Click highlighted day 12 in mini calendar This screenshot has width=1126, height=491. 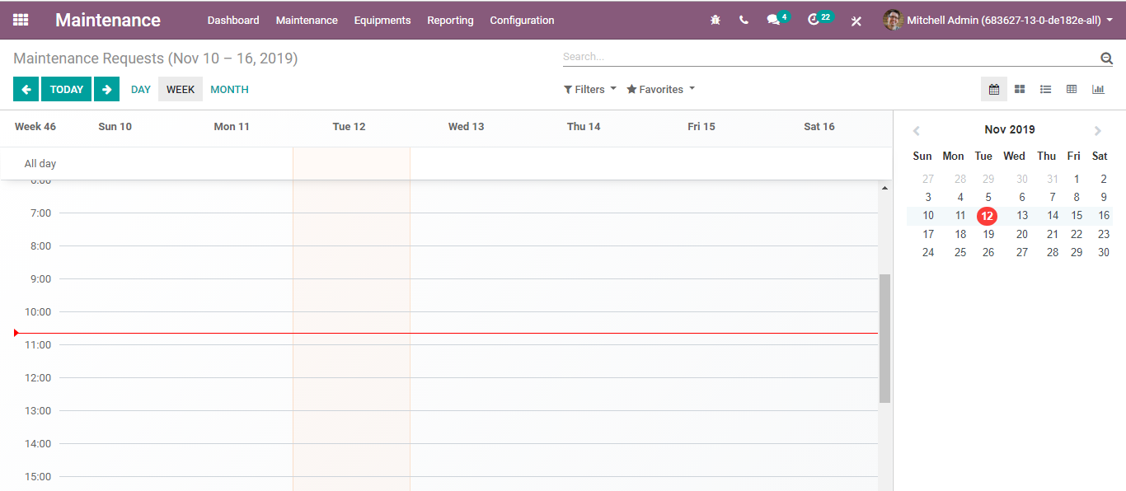pyautogui.click(x=987, y=216)
